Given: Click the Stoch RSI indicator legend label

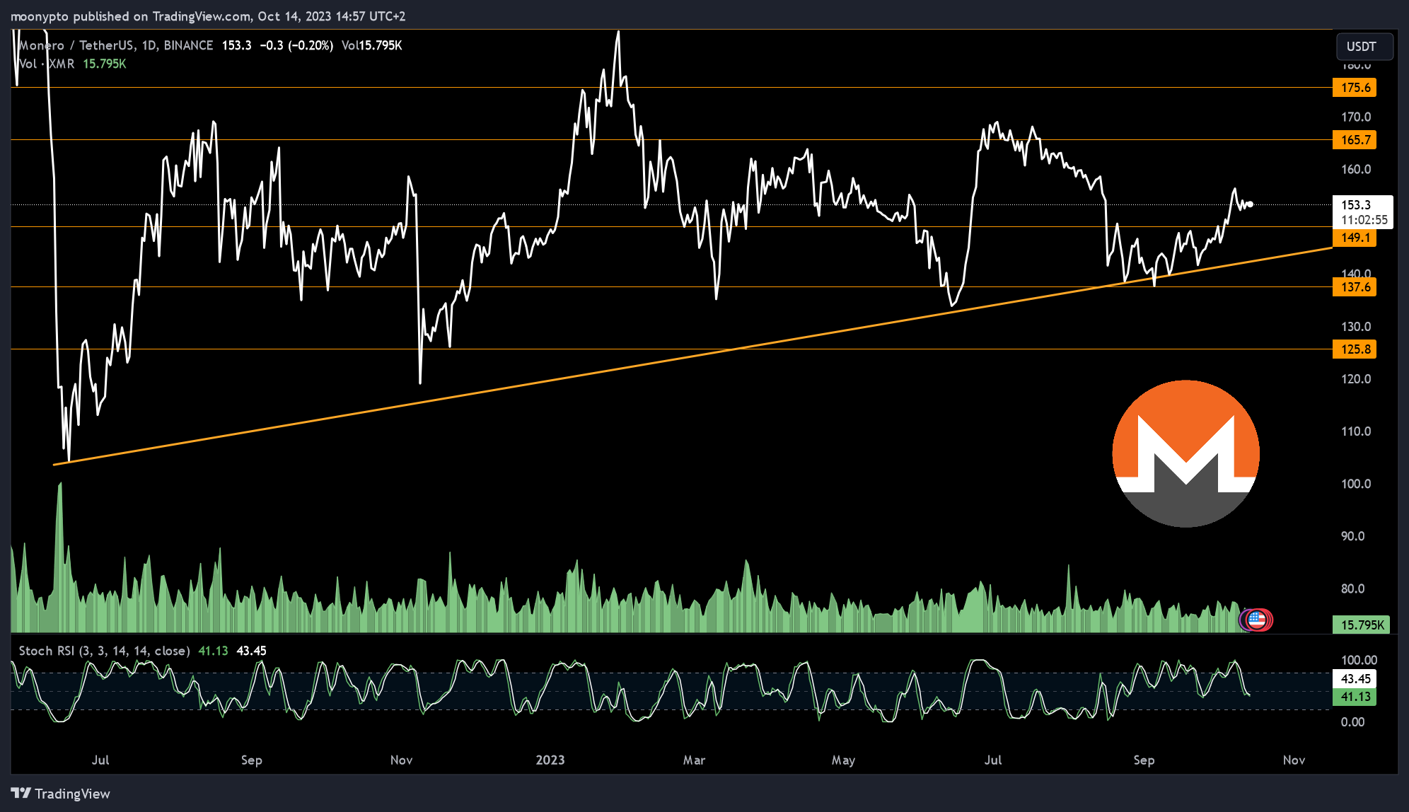Looking at the screenshot, I should [x=104, y=651].
